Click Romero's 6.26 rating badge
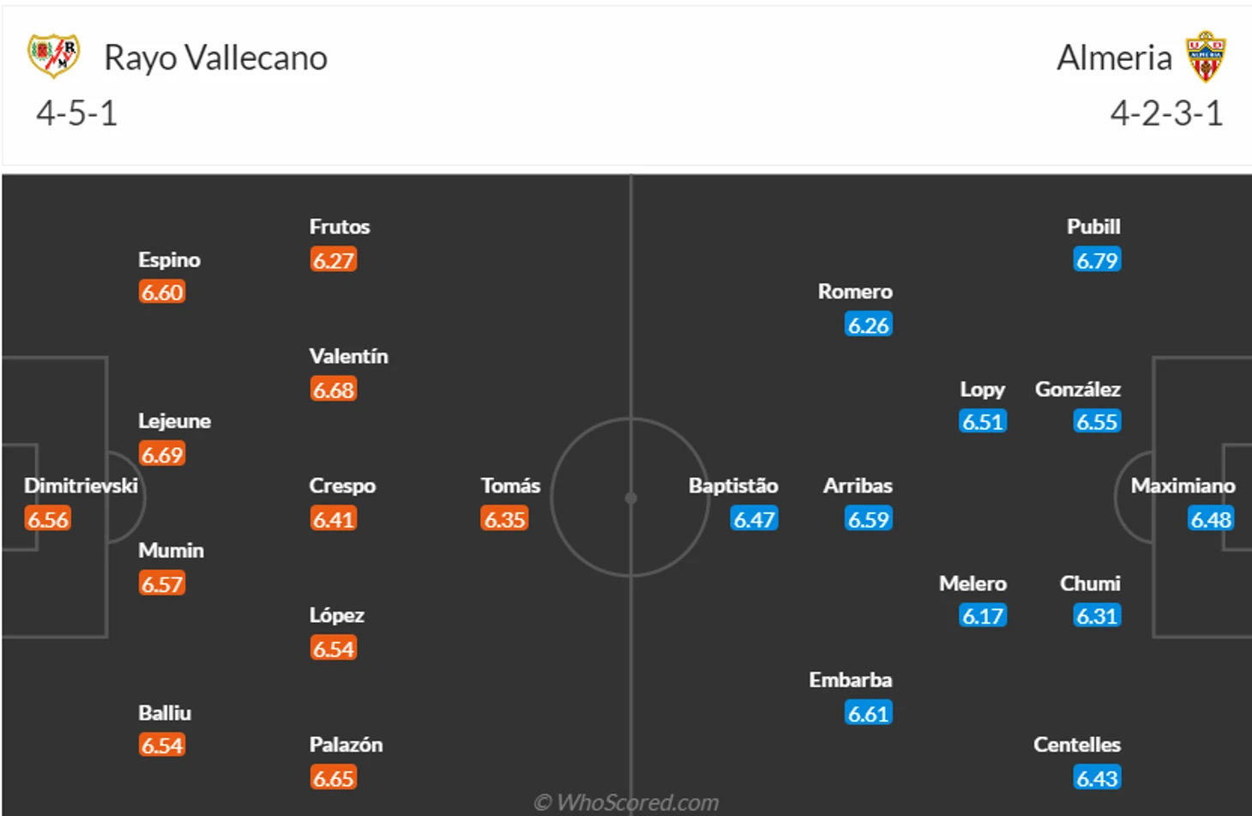Screen dimensions: 1252x816 click(x=869, y=325)
